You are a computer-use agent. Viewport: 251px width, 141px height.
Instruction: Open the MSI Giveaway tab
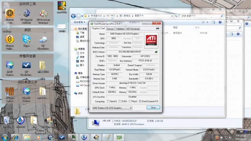[133, 29]
